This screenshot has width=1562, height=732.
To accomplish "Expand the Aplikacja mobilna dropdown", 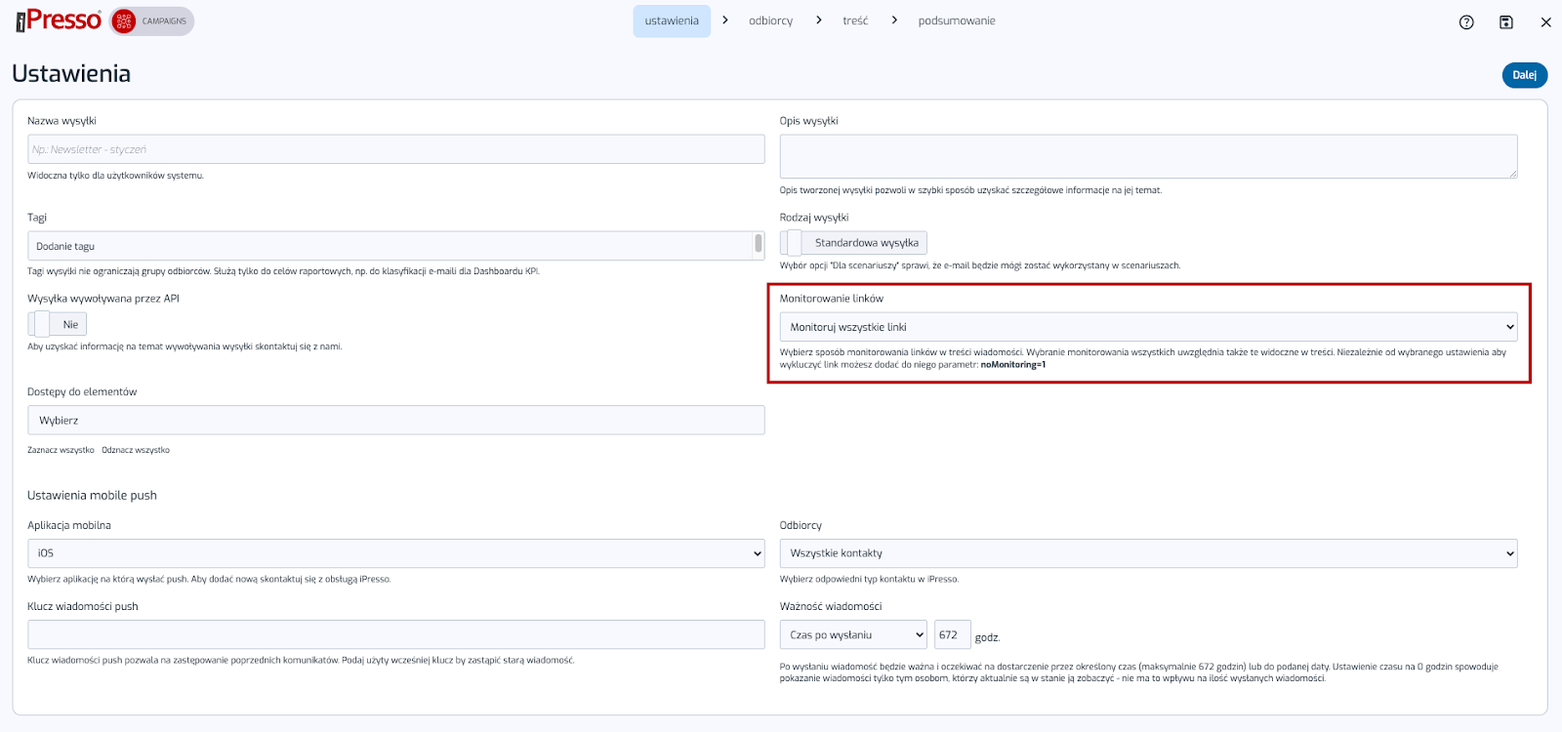I will pyautogui.click(x=395, y=553).
